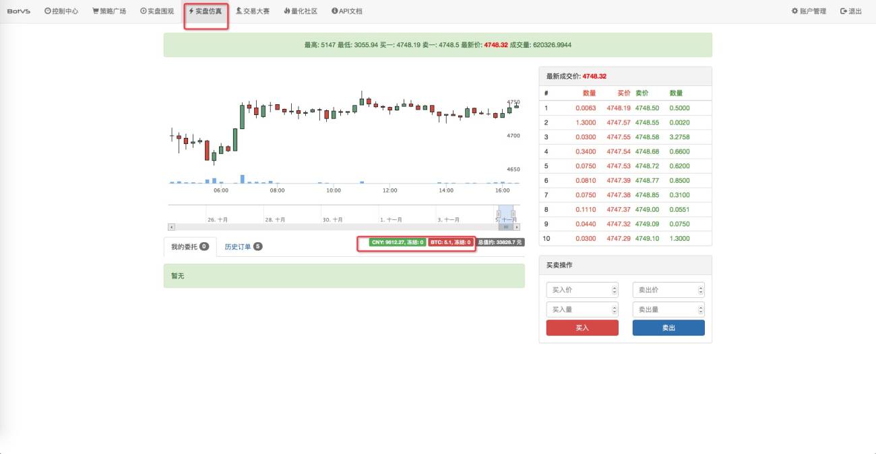This screenshot has width=876, height=454.
Task: Click the red 买入 button
Action: point(582,328)
